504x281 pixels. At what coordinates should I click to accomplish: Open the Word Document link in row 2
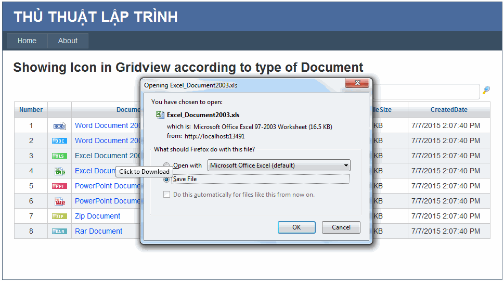108,140
